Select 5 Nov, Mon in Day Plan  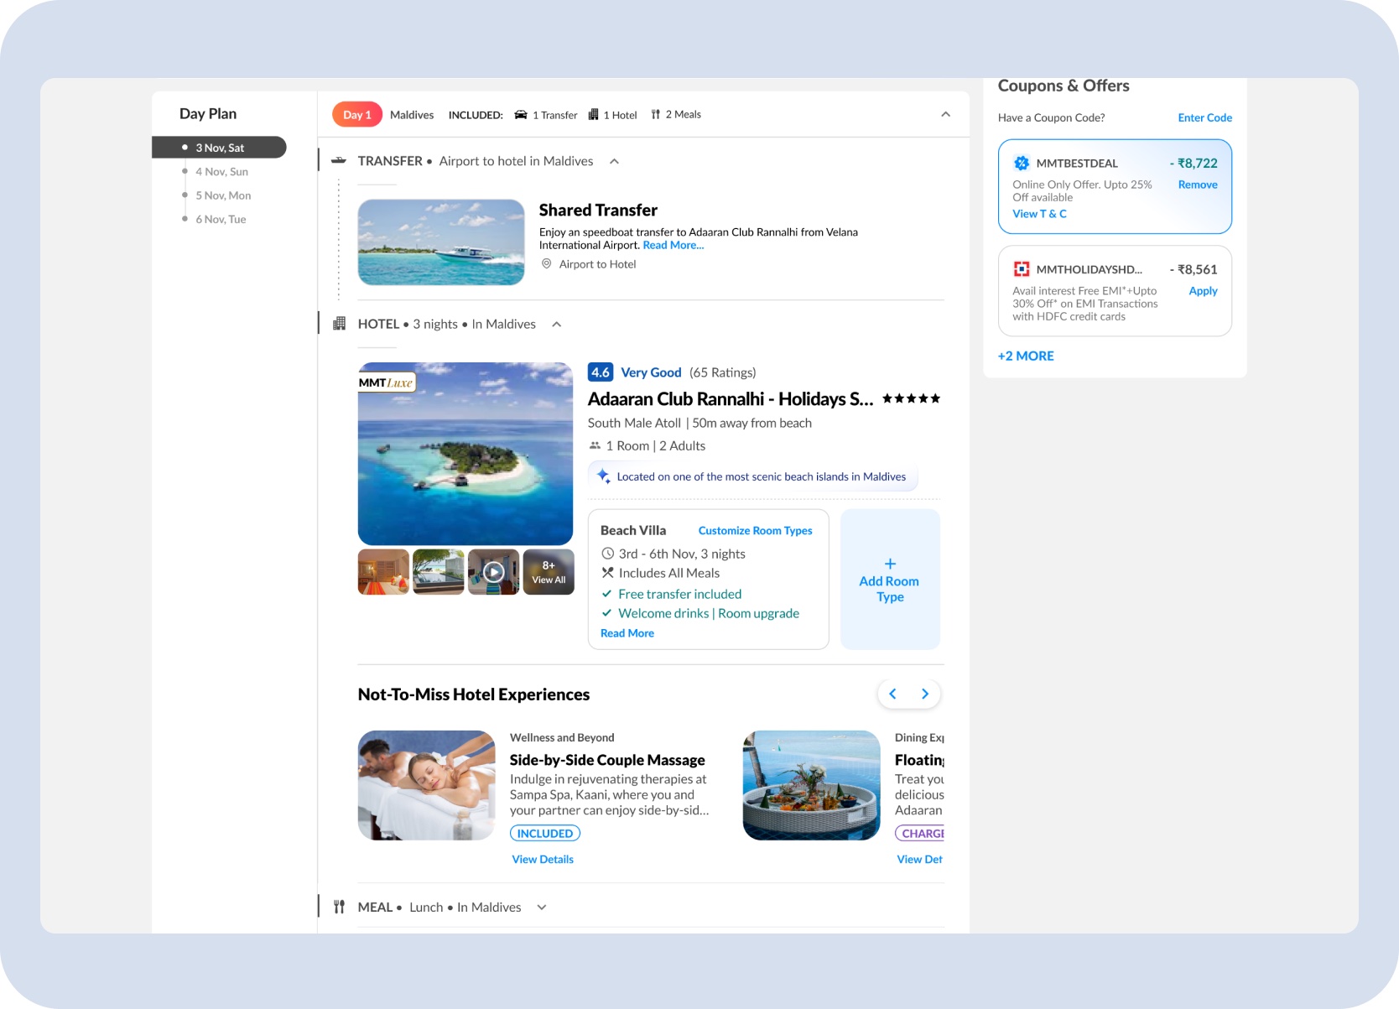[x=223, y=195]
